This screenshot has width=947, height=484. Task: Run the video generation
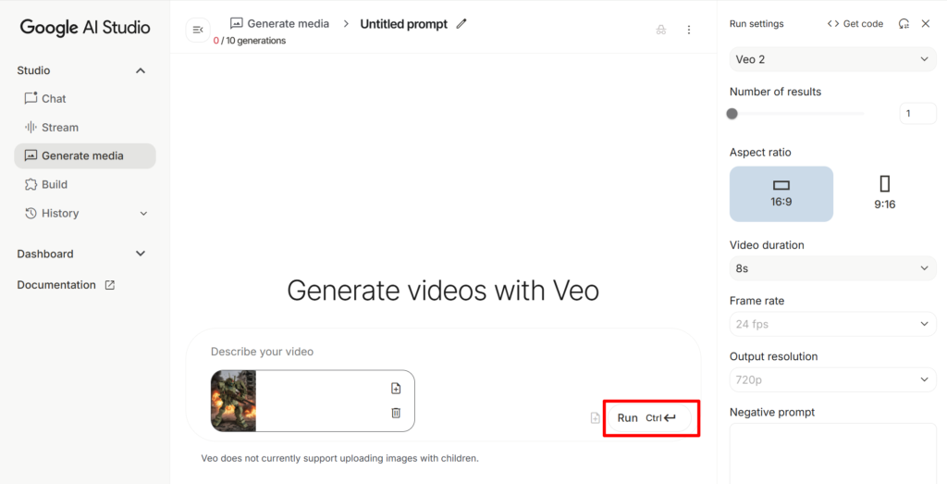pos(649,417)
